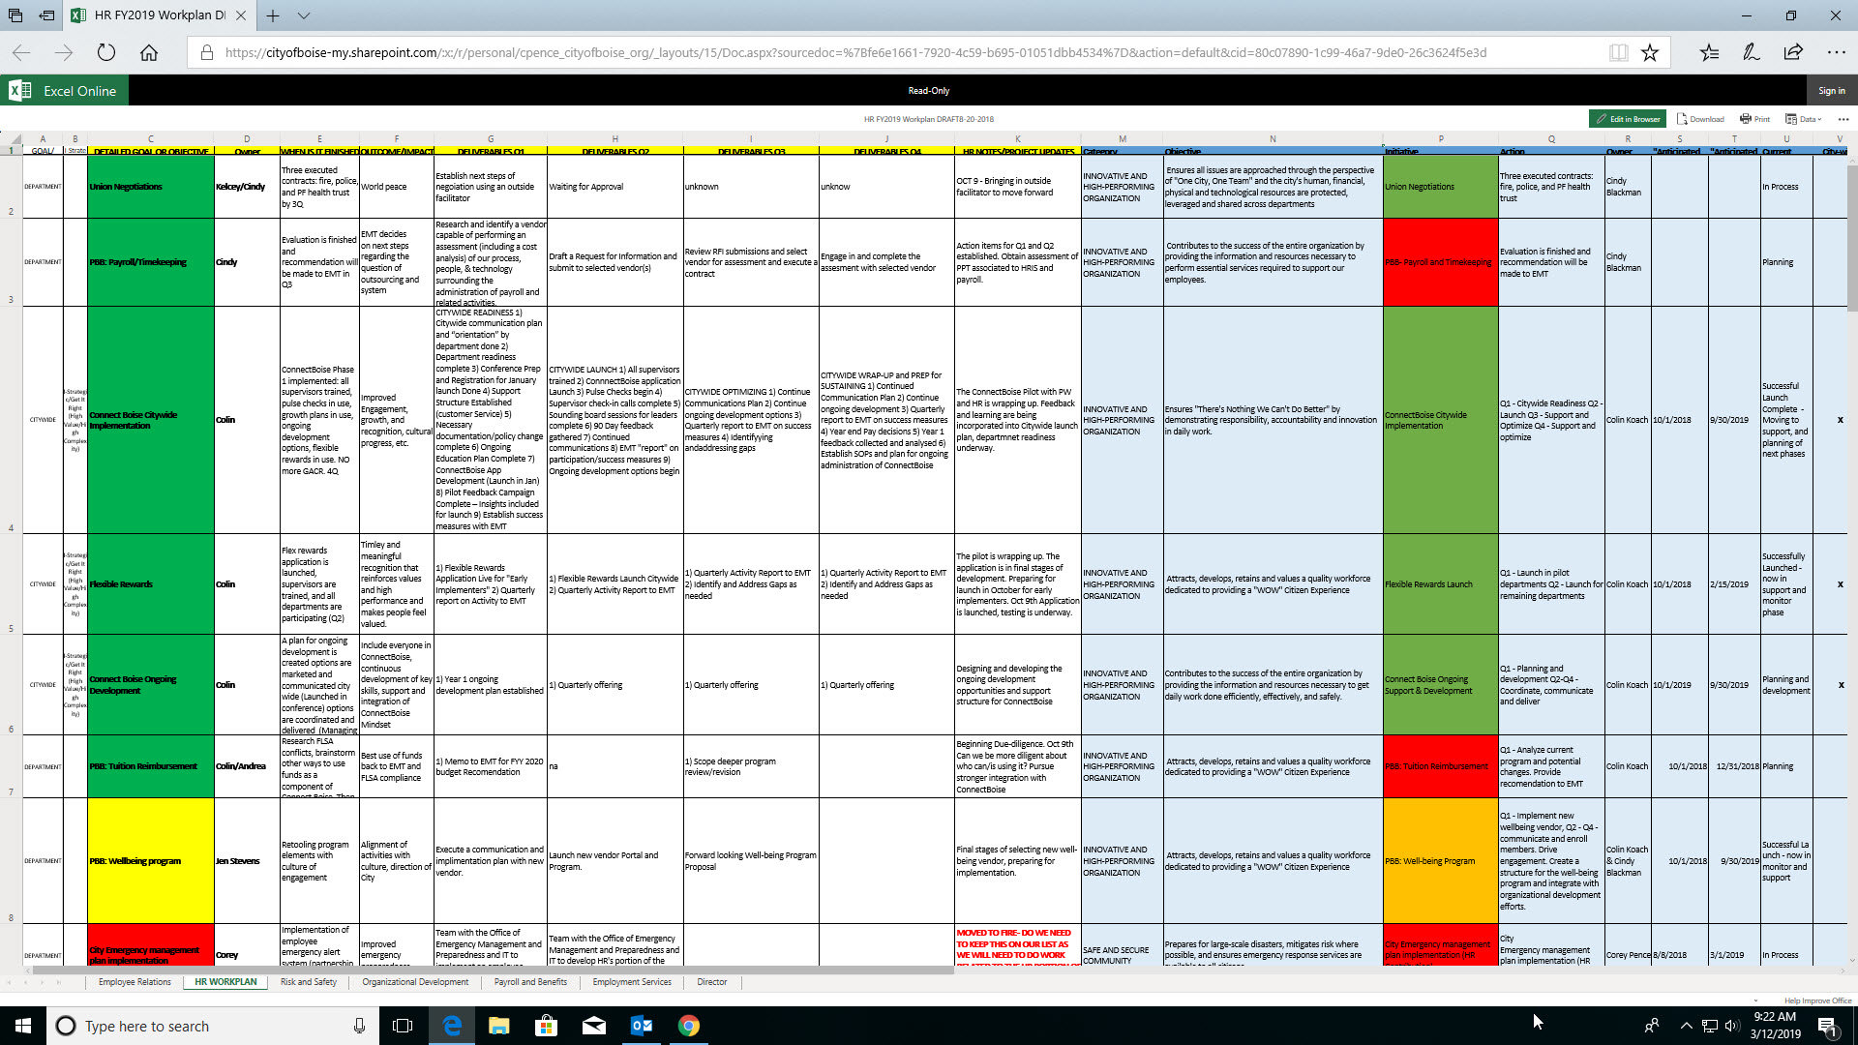This screenshot has height=1045, width=1858.
Task: Switch to Employment Services sheet tab
Action: tap(632, 982)
